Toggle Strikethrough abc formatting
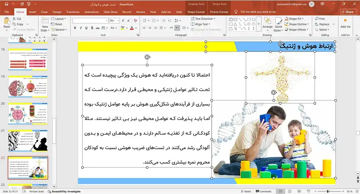 (x=97, y=28)
